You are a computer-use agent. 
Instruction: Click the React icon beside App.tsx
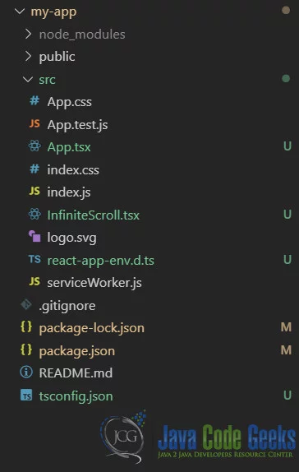pyautogui.click(x=34, y=146)
